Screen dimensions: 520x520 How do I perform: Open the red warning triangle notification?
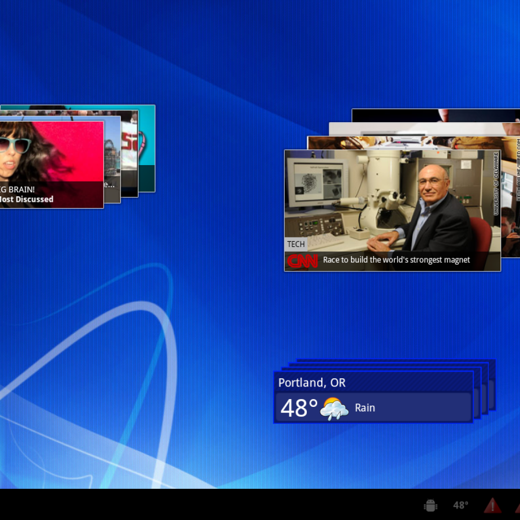pyautogui.click(x=492, y=505)
